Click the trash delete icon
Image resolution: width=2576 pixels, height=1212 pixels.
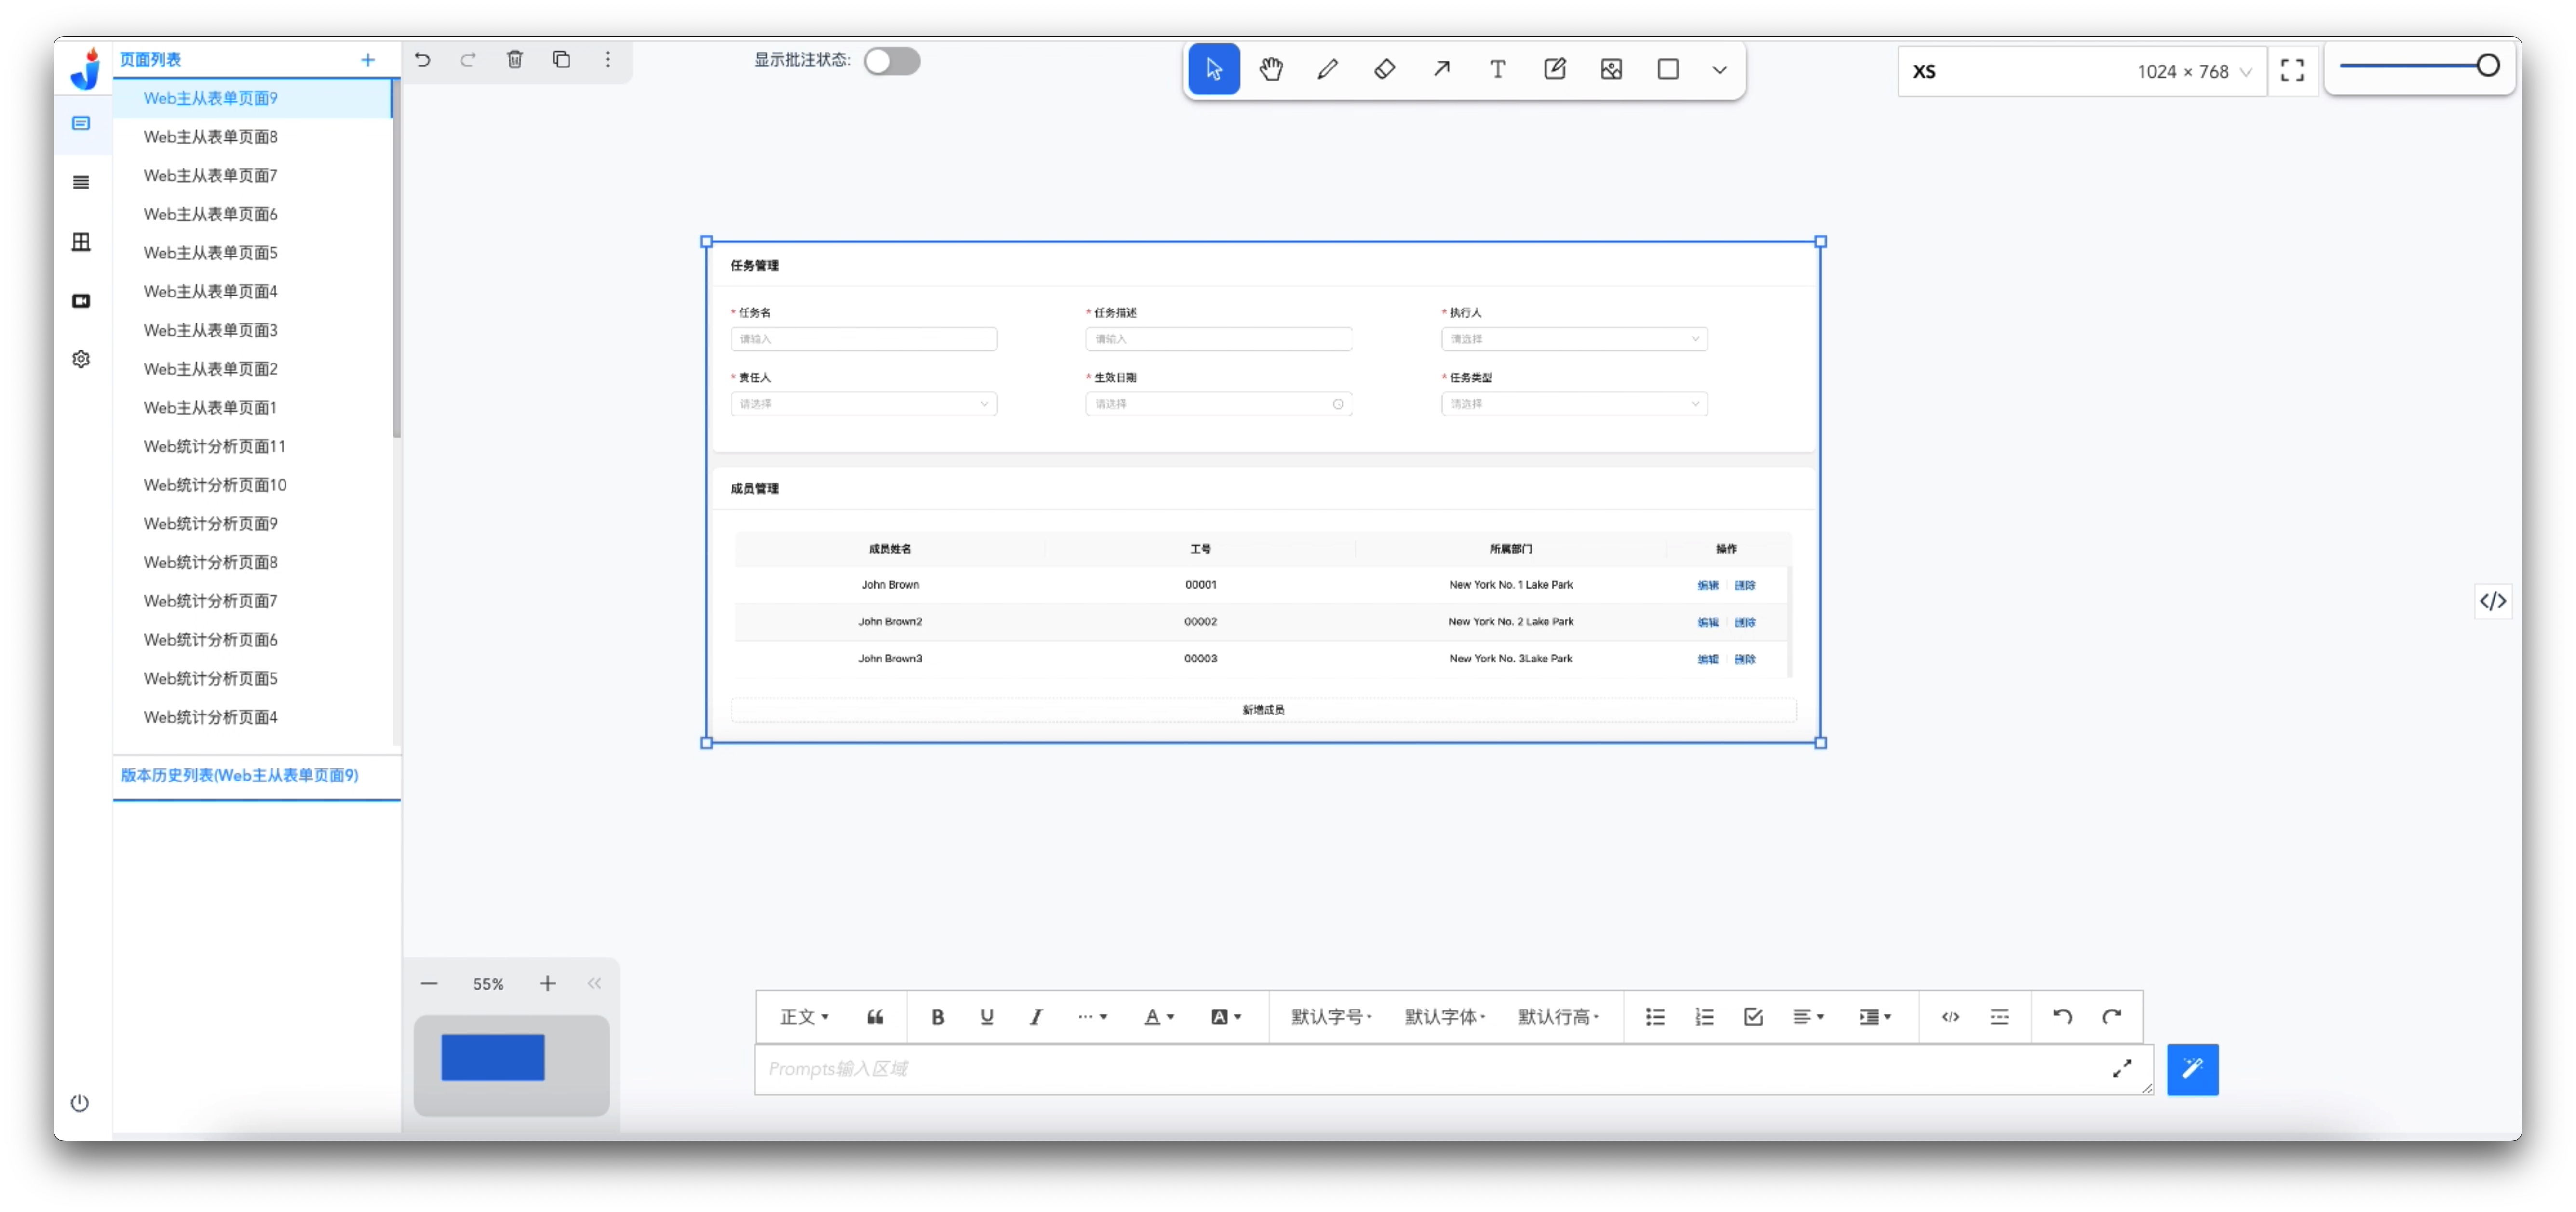[514, 59]
